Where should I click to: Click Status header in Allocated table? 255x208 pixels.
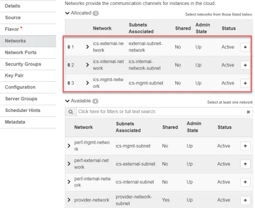click(229, 29)
